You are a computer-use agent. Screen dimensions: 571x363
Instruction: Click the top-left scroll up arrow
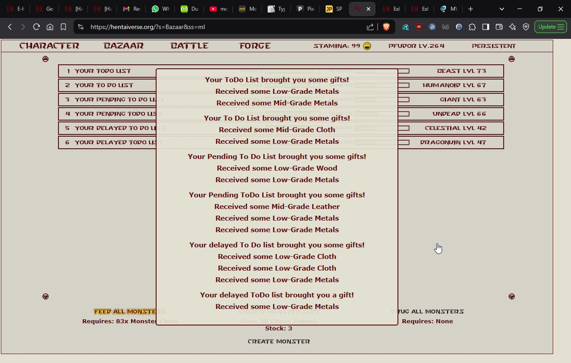(x=46, y=59)
